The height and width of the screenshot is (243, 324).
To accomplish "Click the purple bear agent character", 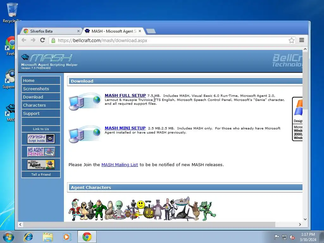I will click(x=158, y=209).
